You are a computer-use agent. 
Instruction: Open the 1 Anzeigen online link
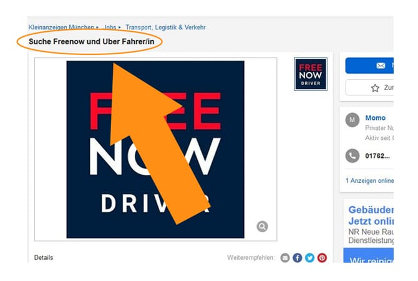click(x=369, y=180)
